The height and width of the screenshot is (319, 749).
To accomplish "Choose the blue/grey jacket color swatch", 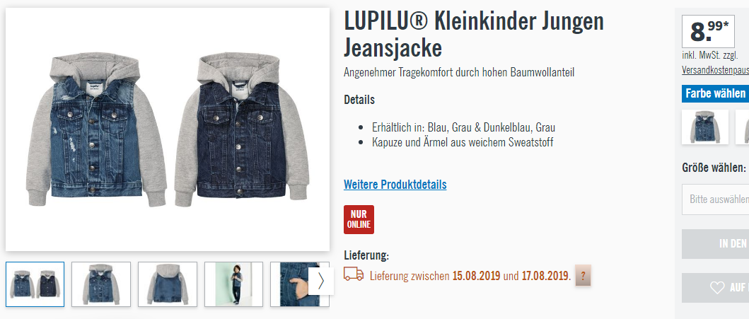I will pyautogui.click(x=705, y=127).
